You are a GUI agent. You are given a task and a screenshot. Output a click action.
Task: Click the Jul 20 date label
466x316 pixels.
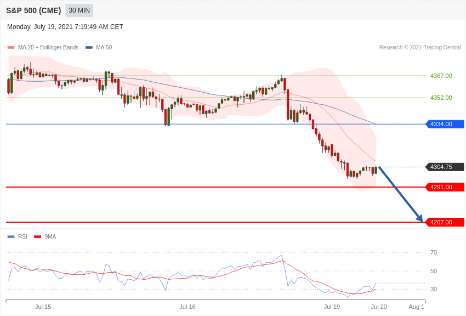click(x=379, y=307)
